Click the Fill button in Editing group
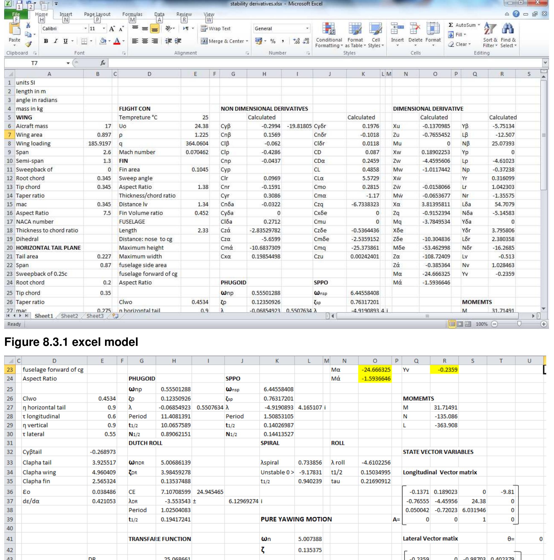The height and width of the screenshot is (560, 554). tap(457, 35)
